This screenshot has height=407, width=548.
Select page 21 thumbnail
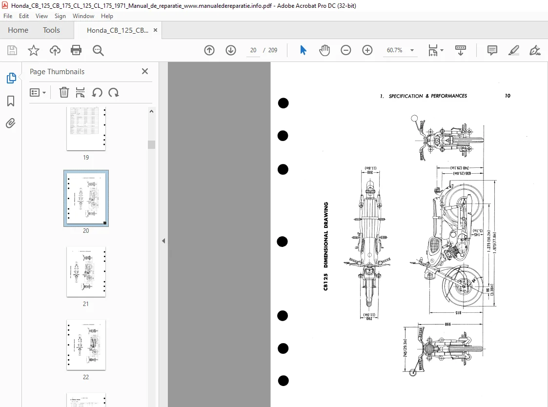coord(86,272)
